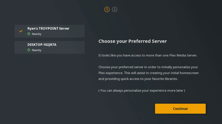
Task: Click the orange checkmark beside Ryan's server
Action: pyautogui.click(x=21, y=31)
